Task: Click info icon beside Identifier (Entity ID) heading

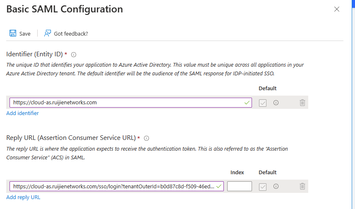Action: (x=74, y=55)
